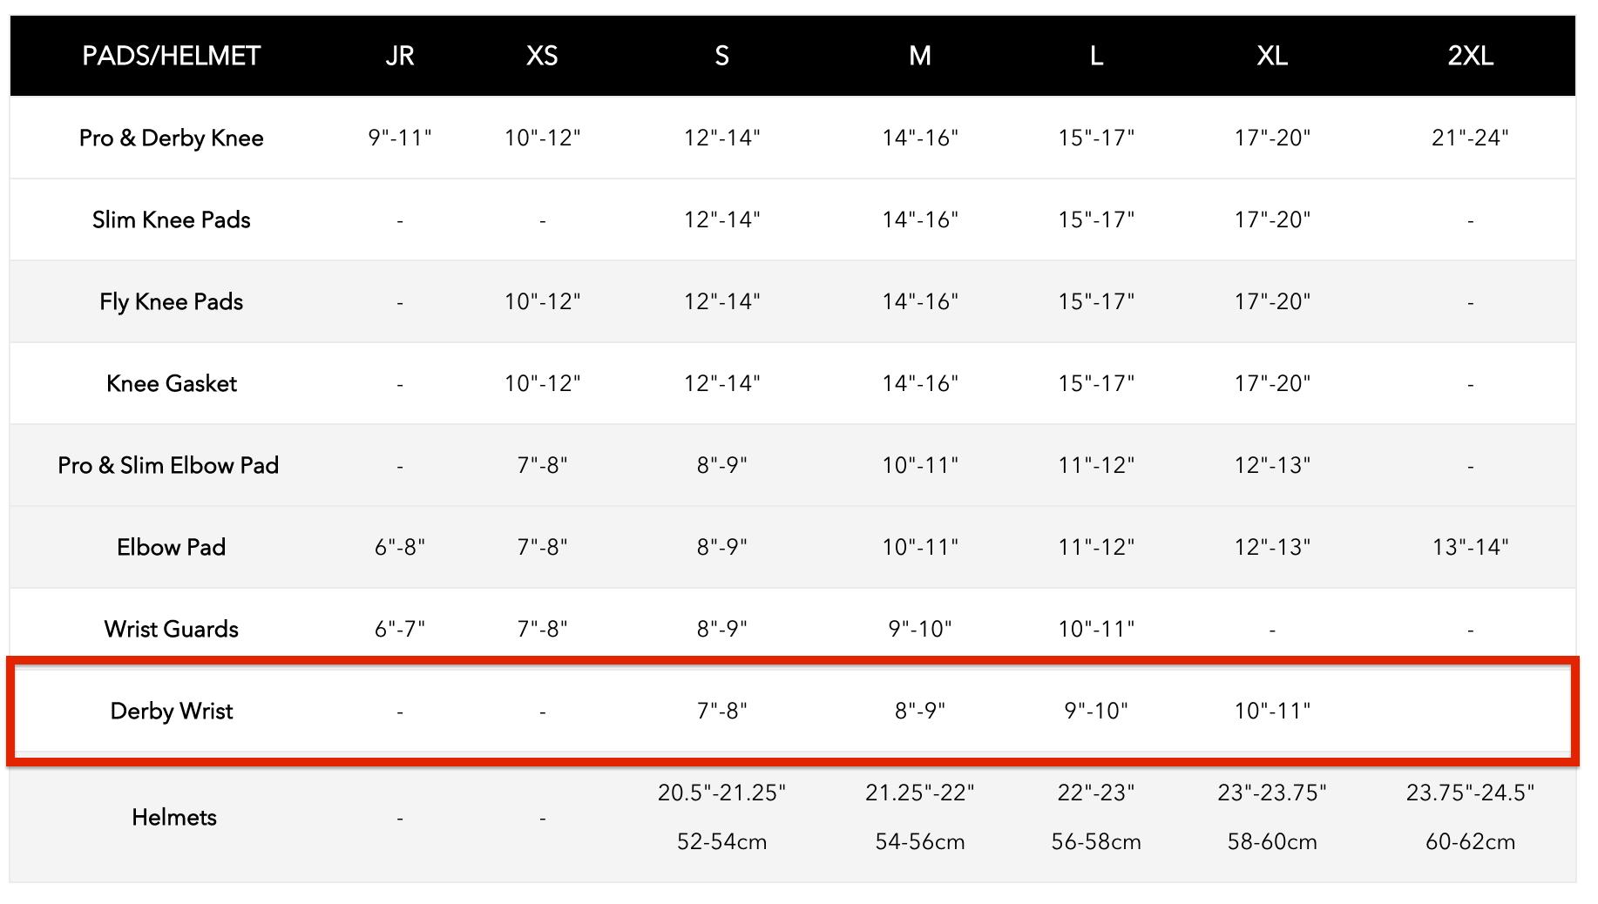Click the 21"-24" Pro & Derby Knee cell
The height and width of the screenshot is (904, 1598).
point(1470,138)
